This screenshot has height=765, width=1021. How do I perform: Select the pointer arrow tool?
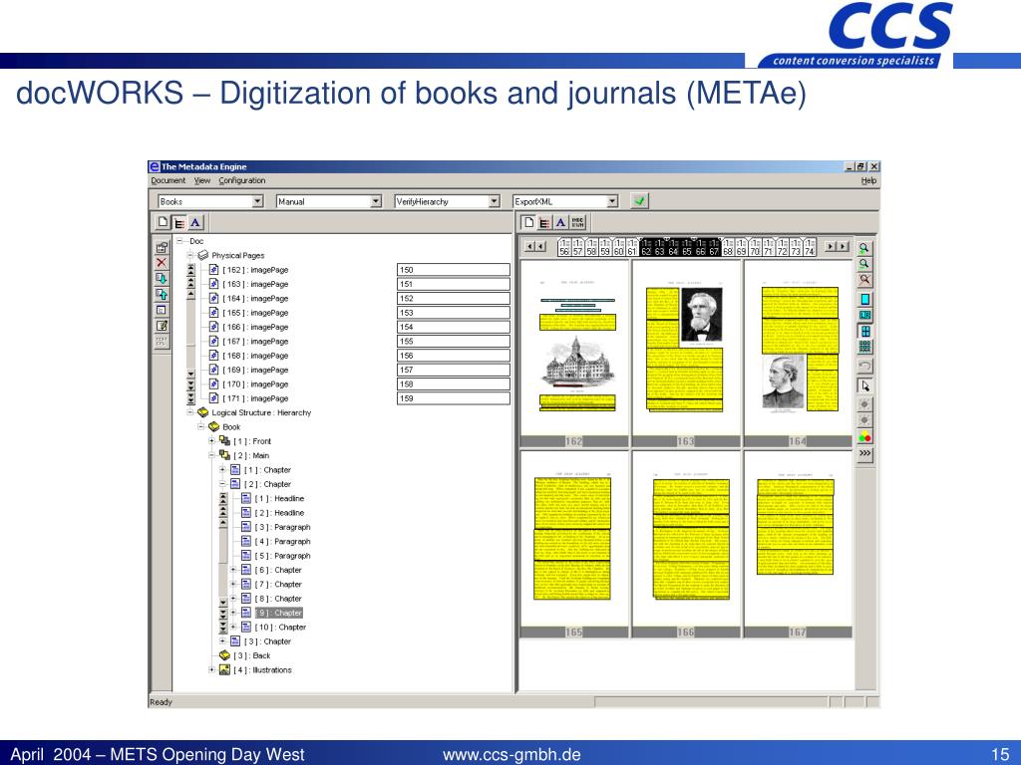click(864, 385)
